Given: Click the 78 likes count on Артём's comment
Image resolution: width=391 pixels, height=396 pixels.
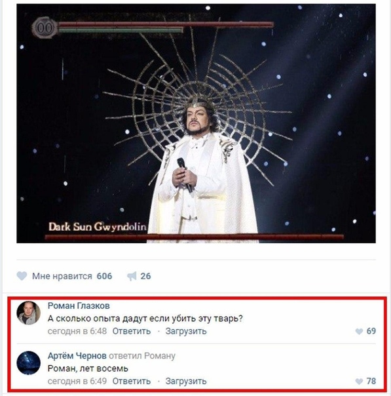Looking at the screenshot, I should coord(371,381).
